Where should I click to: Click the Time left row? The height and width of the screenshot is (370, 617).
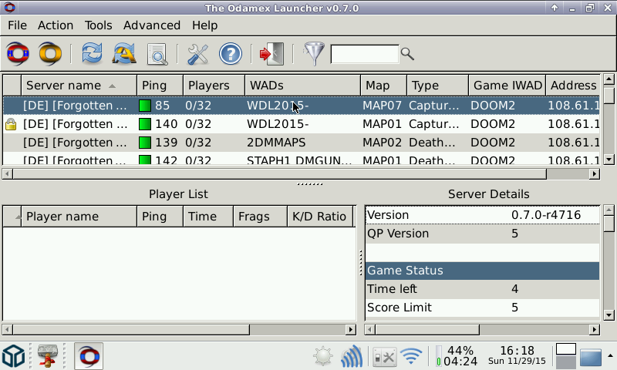pos(483,289)
